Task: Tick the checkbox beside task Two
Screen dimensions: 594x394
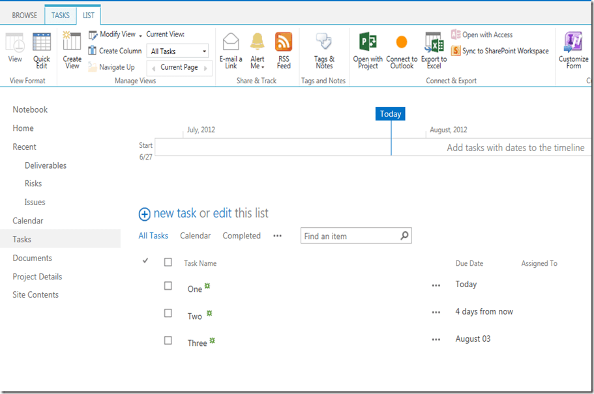Action: coord(168,313)
